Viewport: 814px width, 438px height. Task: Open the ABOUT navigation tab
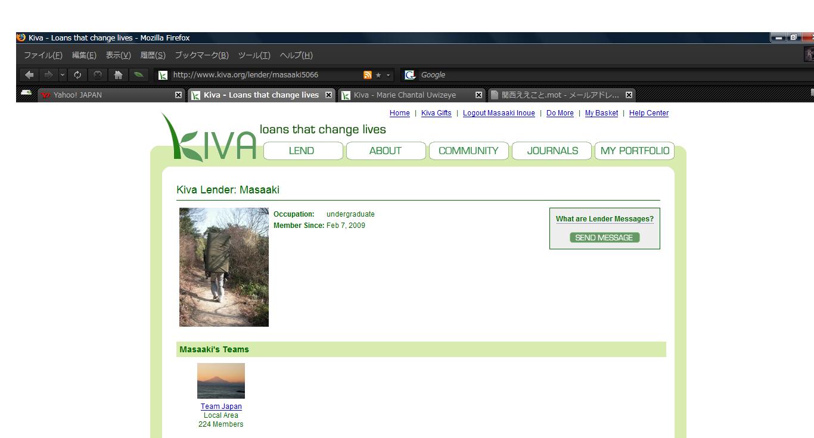tap(386, 151)
